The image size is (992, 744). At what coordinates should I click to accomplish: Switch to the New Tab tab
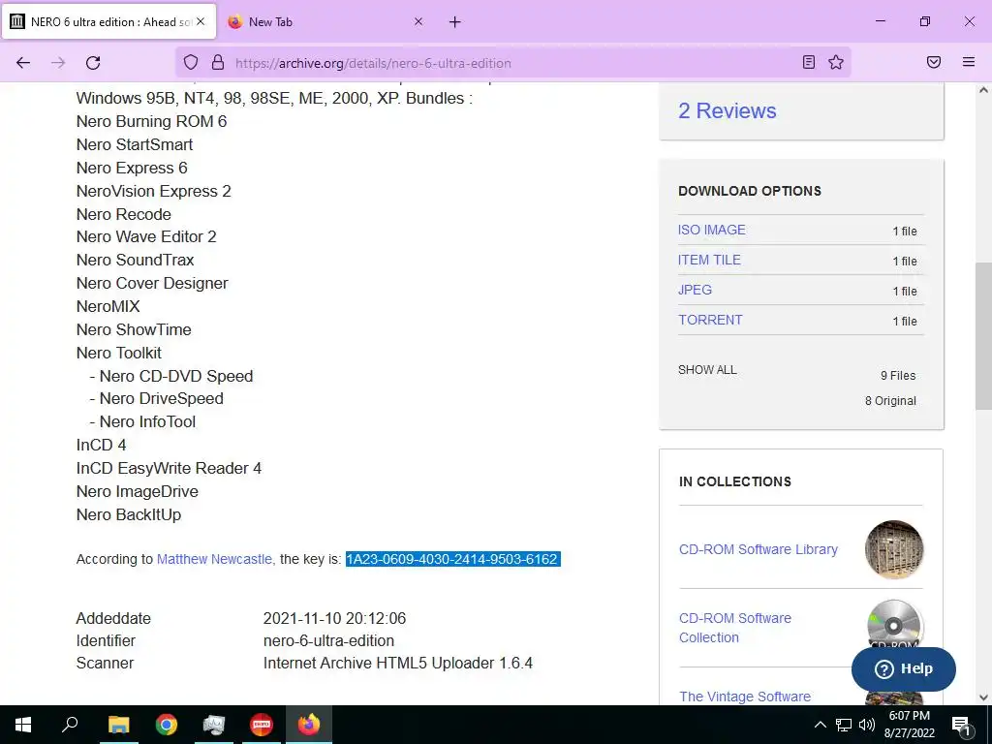tap(325, 22)
